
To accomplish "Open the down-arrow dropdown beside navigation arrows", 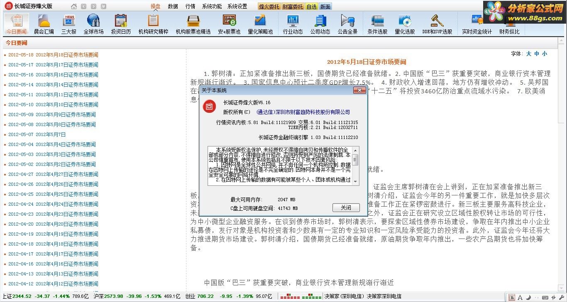I will pyautogui.click(x=103, y=6).
